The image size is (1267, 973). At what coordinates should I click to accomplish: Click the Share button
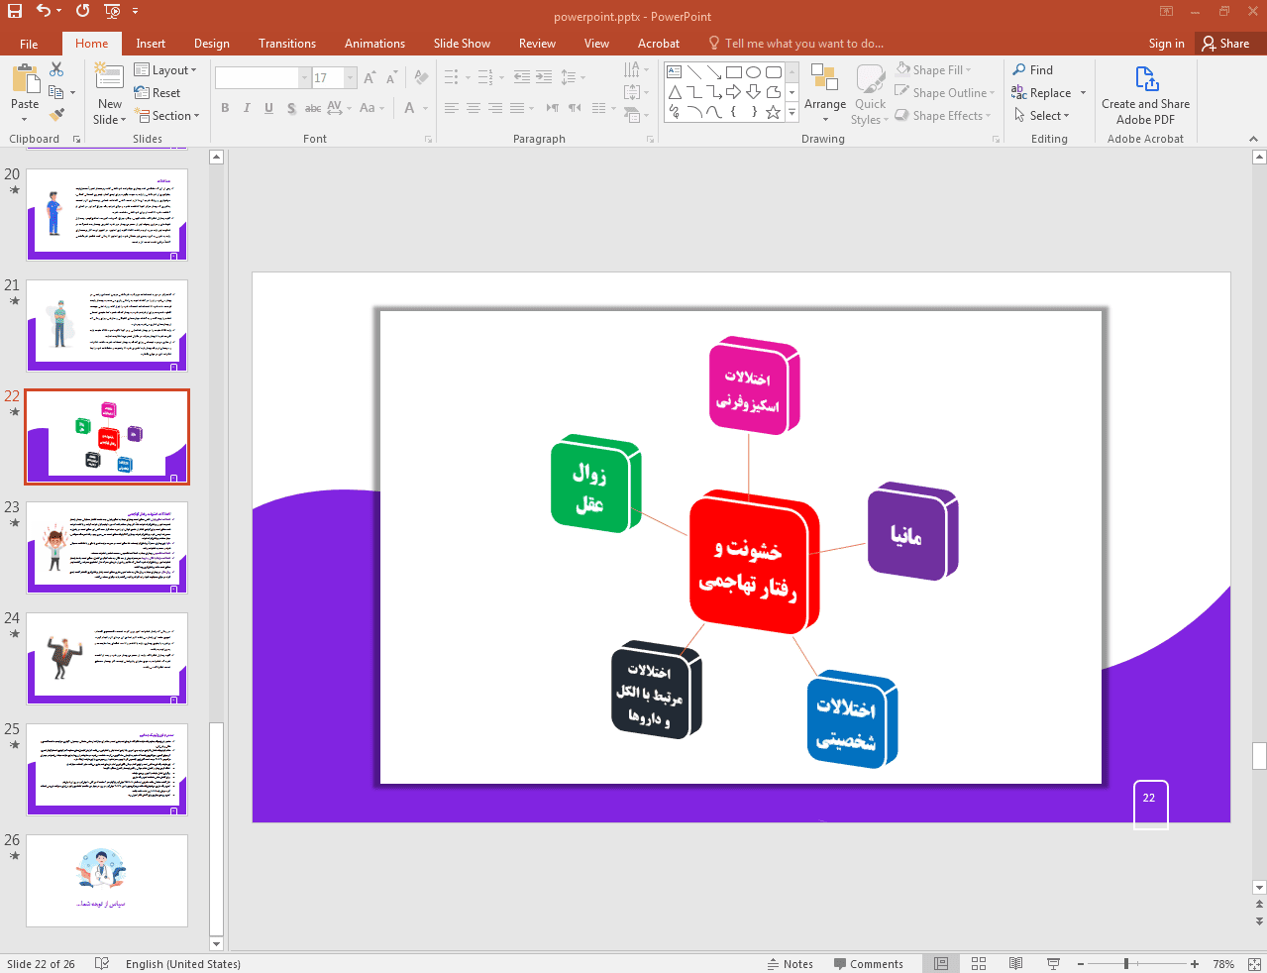coord(1224,44)
